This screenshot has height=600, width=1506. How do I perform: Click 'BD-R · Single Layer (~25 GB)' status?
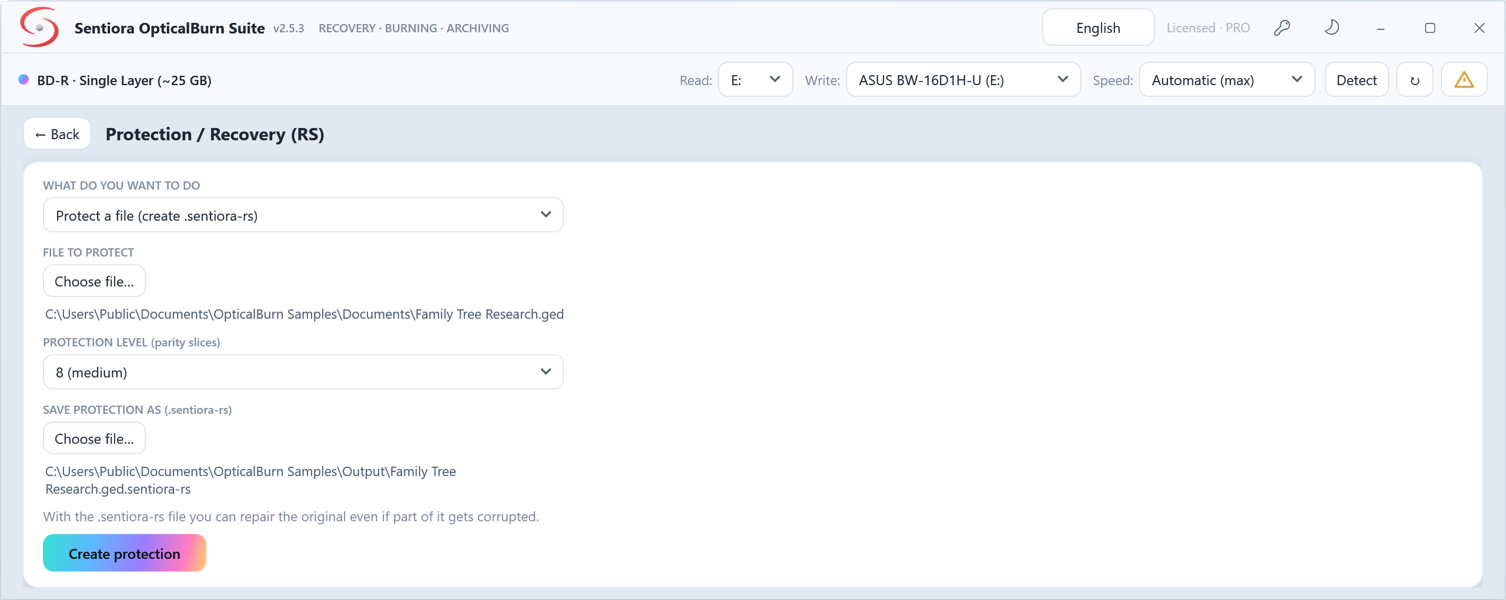pos(124,80)
